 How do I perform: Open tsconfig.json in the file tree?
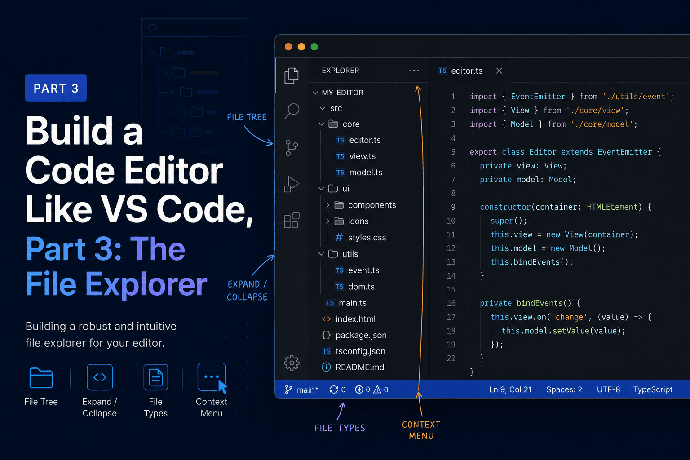click(x=360, y=351)
